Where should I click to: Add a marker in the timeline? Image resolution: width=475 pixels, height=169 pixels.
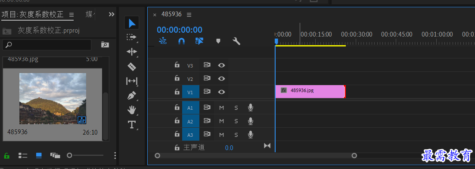pos(218,41)
